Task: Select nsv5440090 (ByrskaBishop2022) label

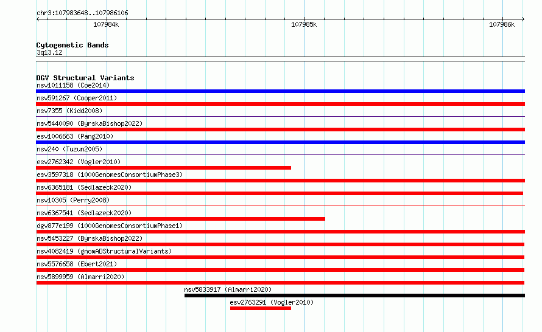Action: [x=90, y=123]
